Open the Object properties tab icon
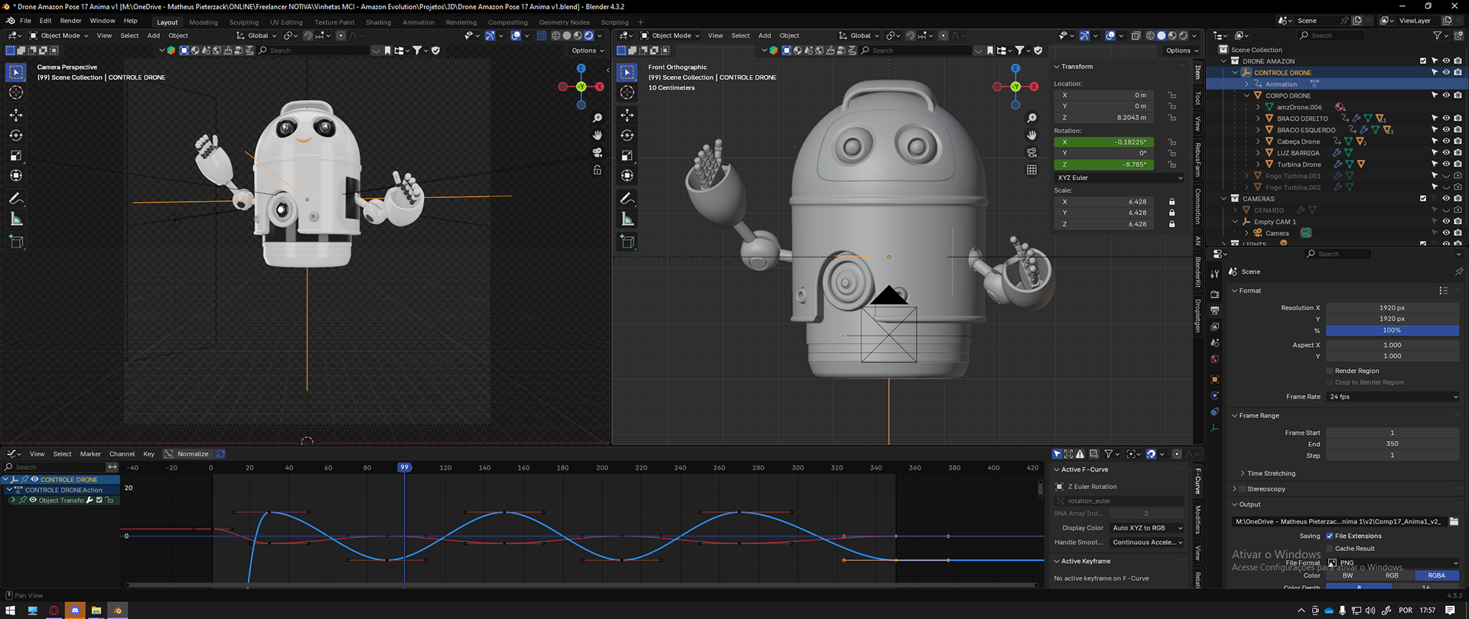This screenshot has width=1469, height=619. tap(1215, 379)
